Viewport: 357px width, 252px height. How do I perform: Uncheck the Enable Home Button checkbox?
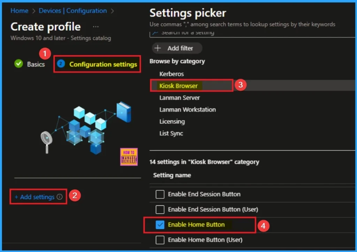160,225
